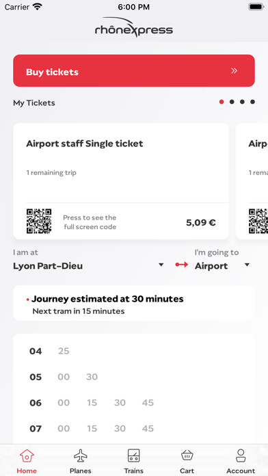Select the 07:45 departure time

pos(148,429)
